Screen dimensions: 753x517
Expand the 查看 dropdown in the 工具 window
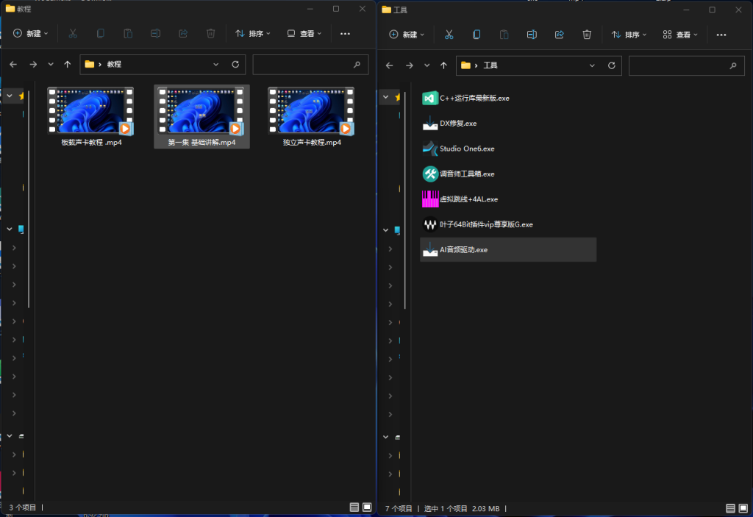[681, 35]
